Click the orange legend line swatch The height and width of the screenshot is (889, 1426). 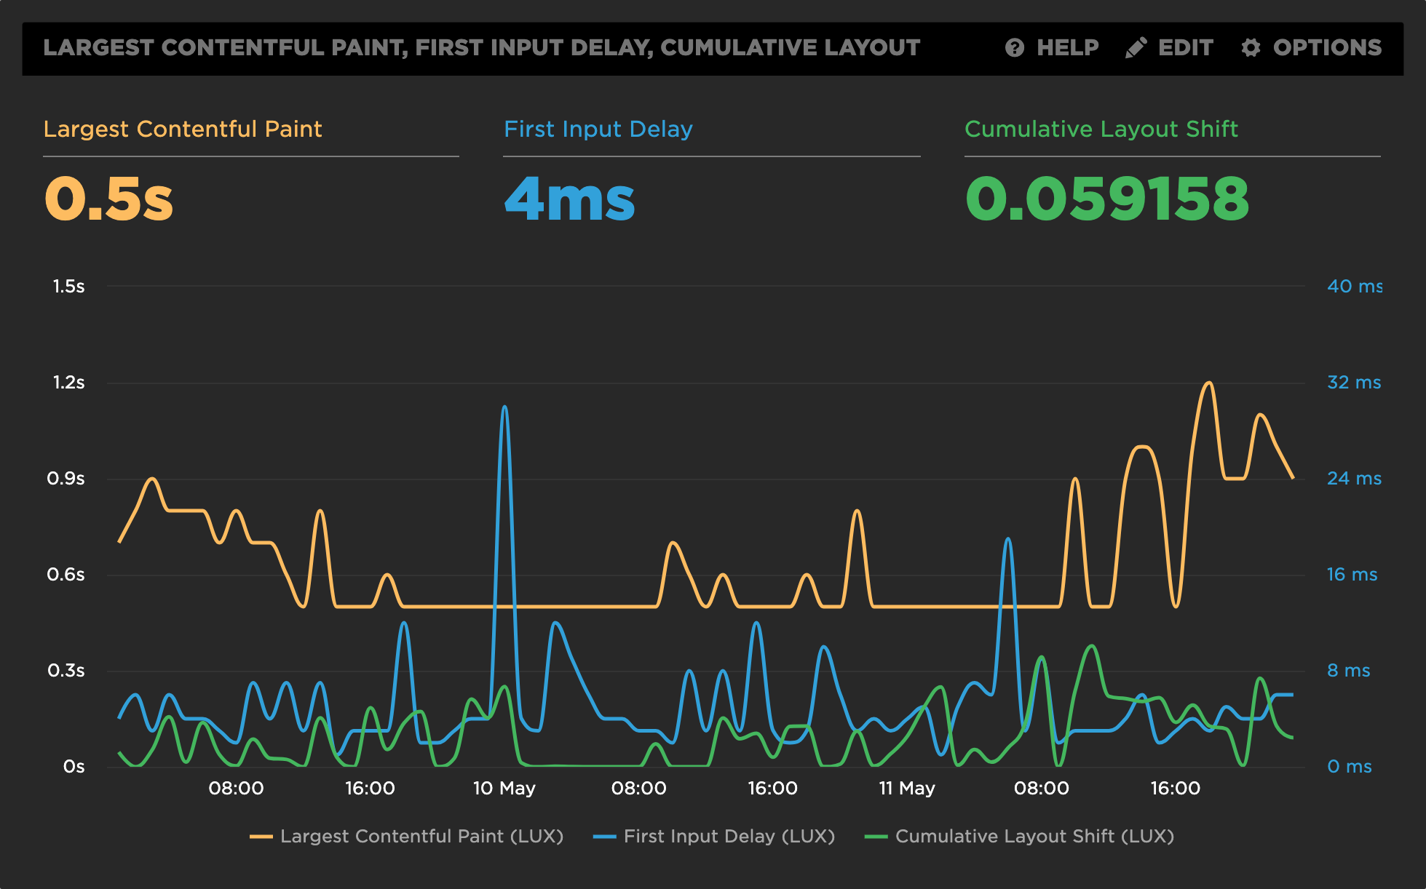(x=261, y=837)
